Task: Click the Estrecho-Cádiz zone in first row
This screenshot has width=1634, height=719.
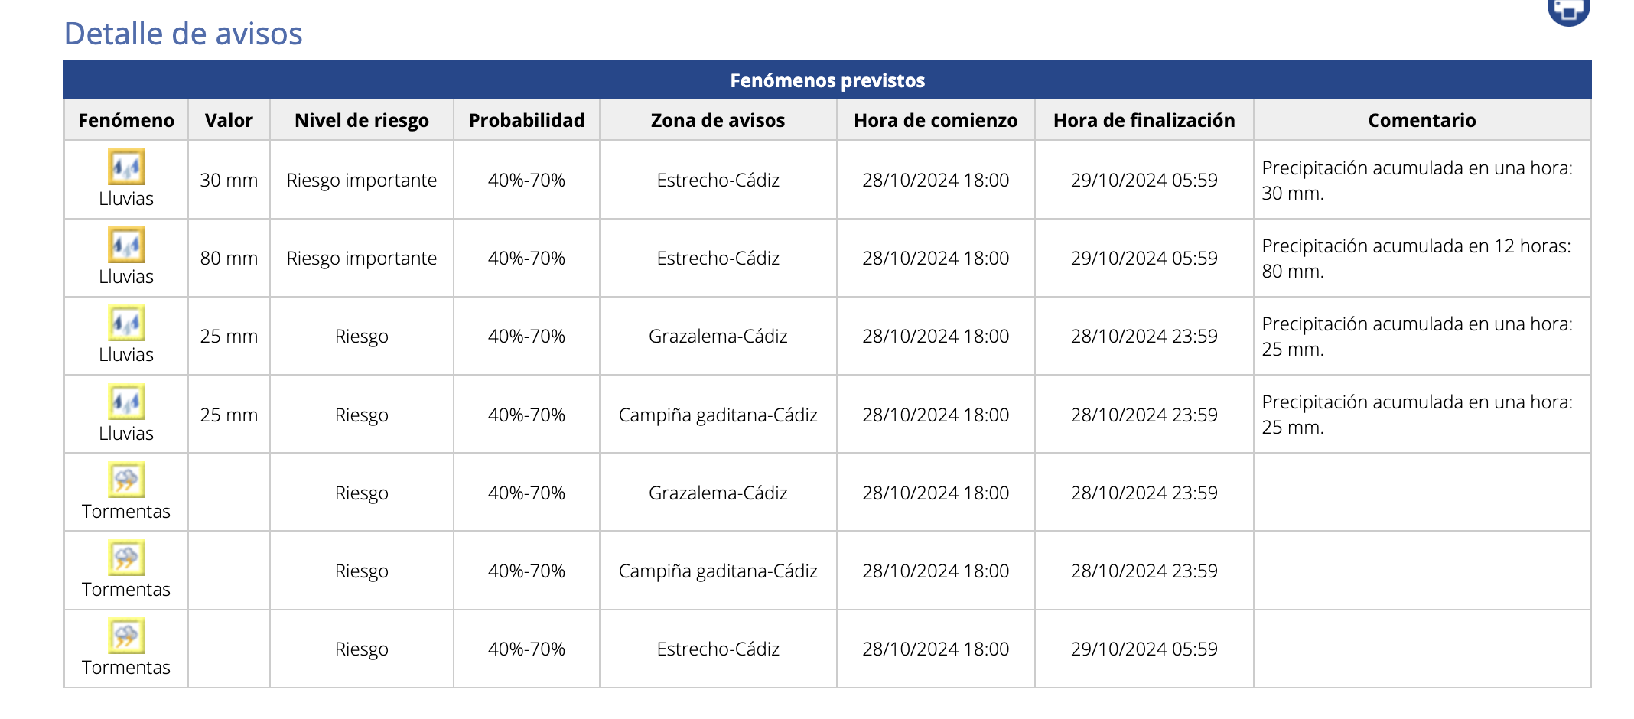Action: click(717, 180)
